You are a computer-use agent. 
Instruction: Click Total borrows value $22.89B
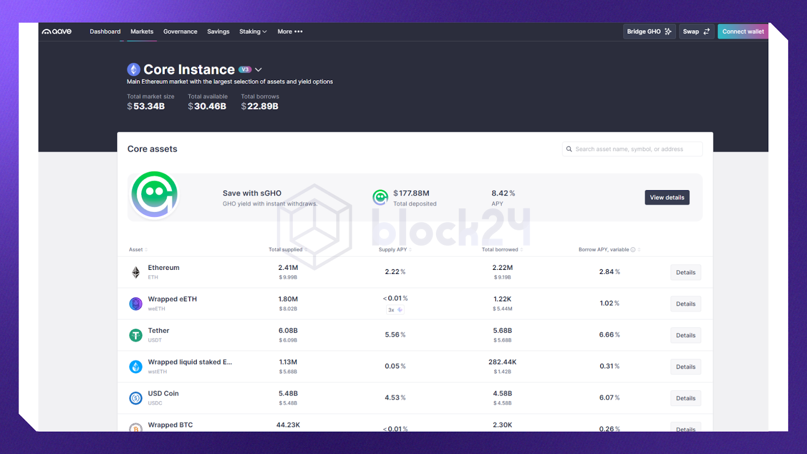click(x=260, y=106)
